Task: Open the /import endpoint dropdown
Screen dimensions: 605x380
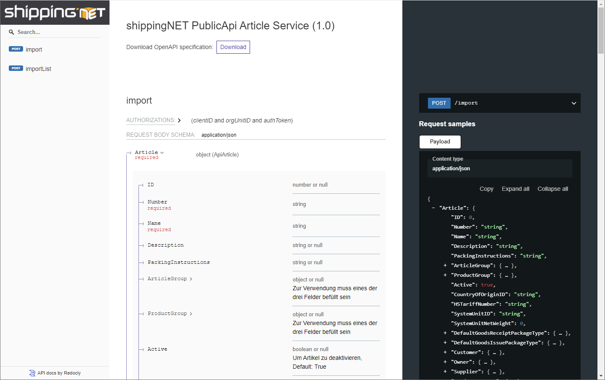Action: [574, 103]
